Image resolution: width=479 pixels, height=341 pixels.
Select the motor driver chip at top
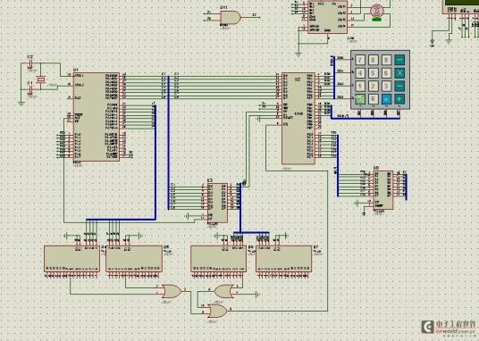point(327,17)
